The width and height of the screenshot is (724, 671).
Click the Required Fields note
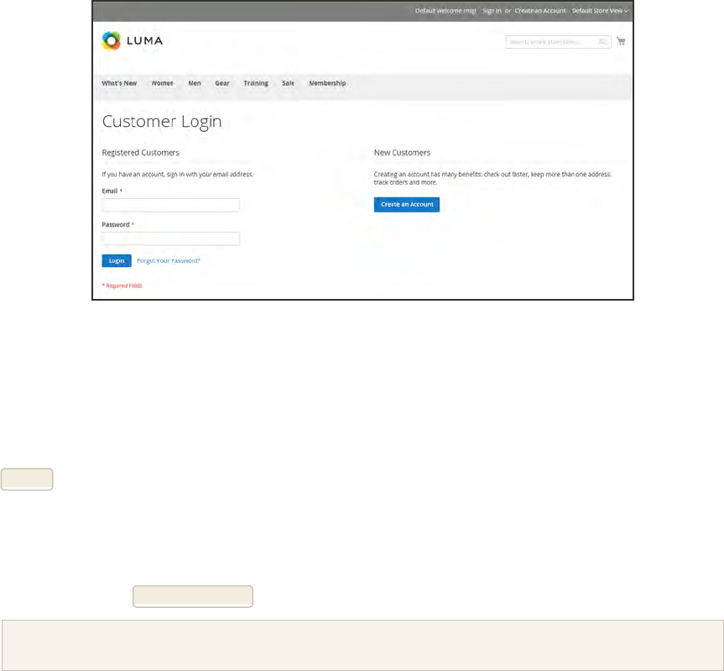point(122,286)
